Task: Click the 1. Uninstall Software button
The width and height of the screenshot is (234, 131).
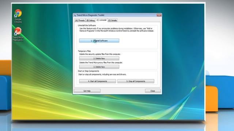Action: (99, 40)
